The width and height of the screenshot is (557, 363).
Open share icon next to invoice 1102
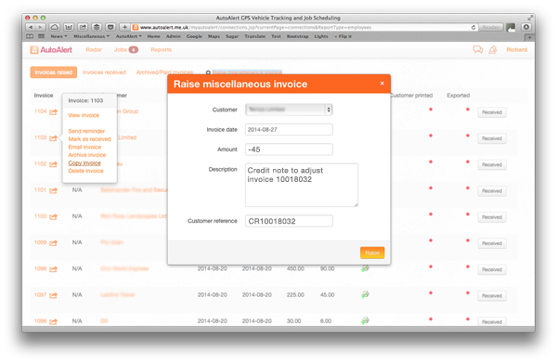click(53, 164)
